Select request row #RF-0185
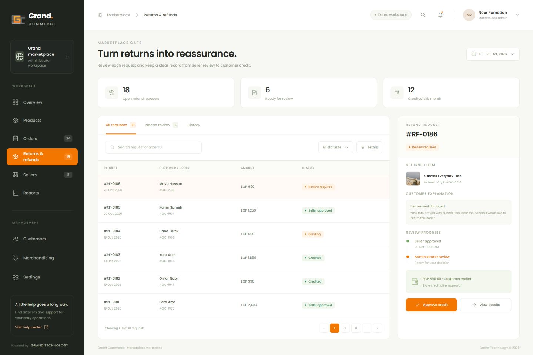Screen dimensions: 533x355 click(244, 210)
